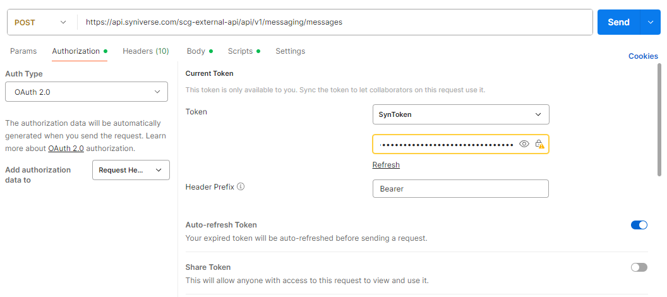
Task: Click the Header Prefix info icon
Action: tap(241, 187)
